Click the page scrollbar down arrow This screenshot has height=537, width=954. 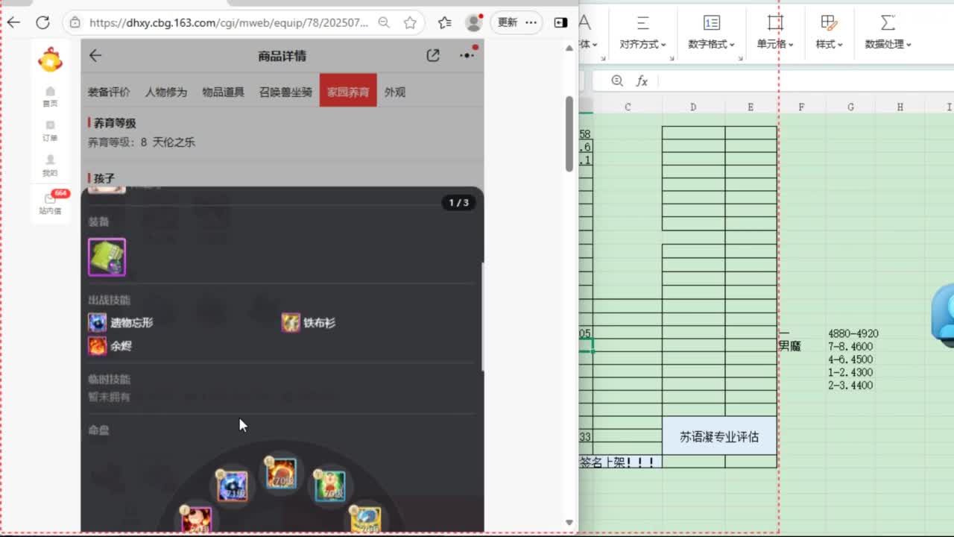point(569,523)
